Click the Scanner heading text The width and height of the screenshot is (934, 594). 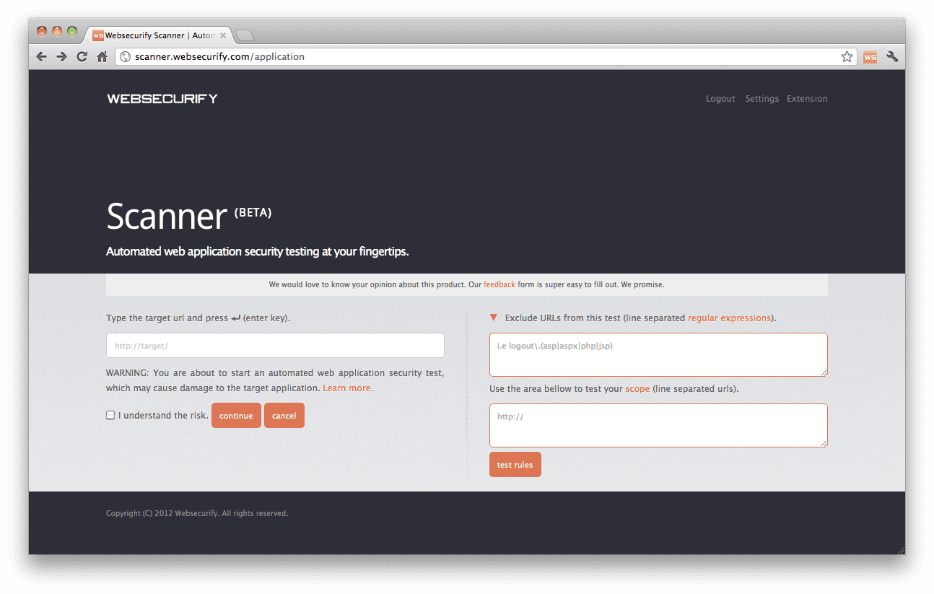coord(167,216)
